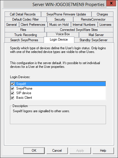
Task: Toggle the SwyxPhone checkbox
Action: click(x=13, y=88)
